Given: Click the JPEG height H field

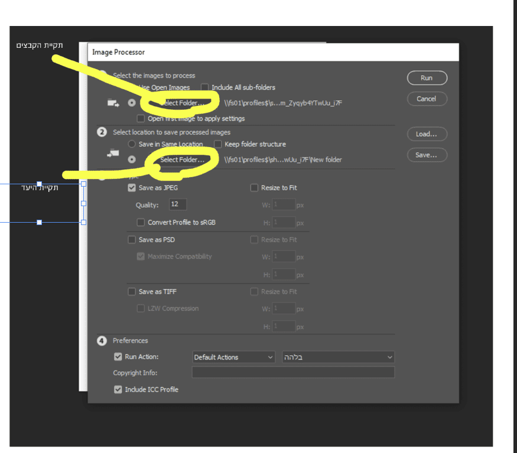Looking at the screenshot, I should [284, 222].
